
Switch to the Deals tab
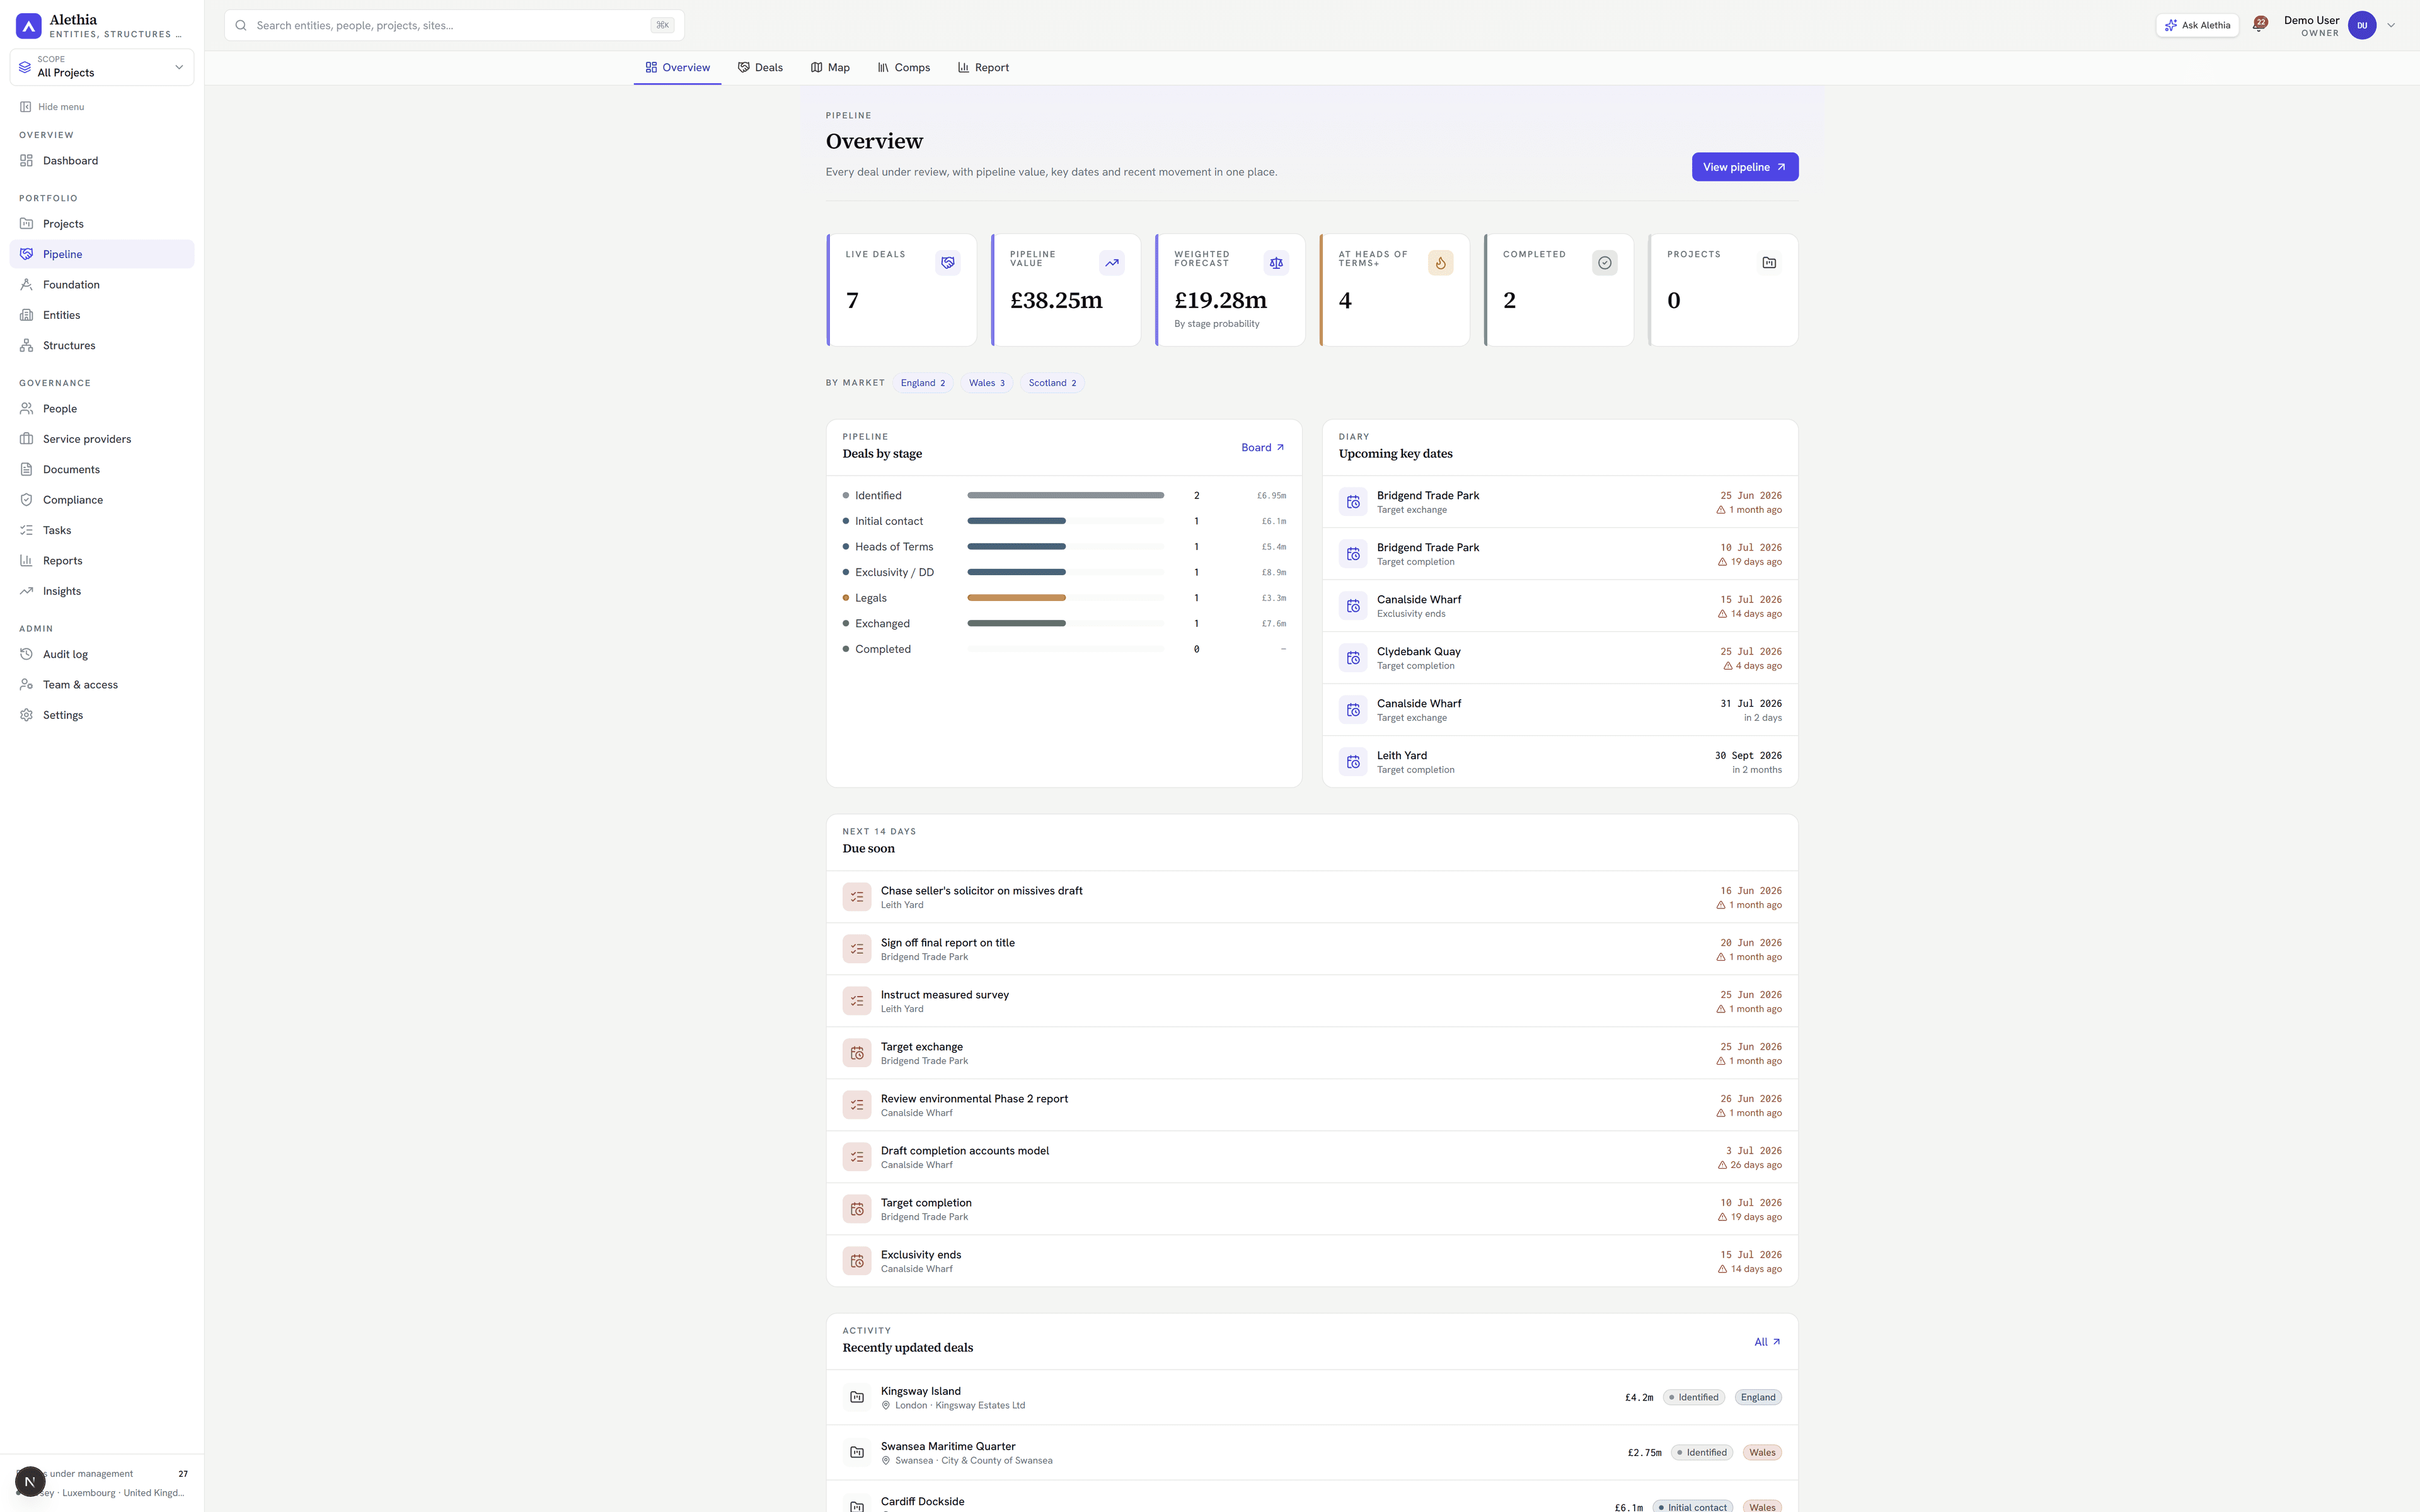(760, 68)
